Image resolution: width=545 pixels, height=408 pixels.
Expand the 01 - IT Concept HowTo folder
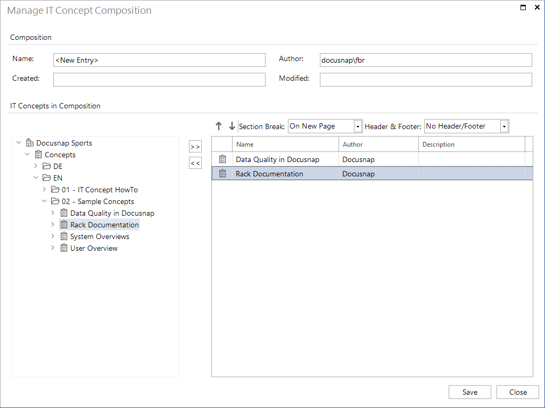[x=44, y=190]
